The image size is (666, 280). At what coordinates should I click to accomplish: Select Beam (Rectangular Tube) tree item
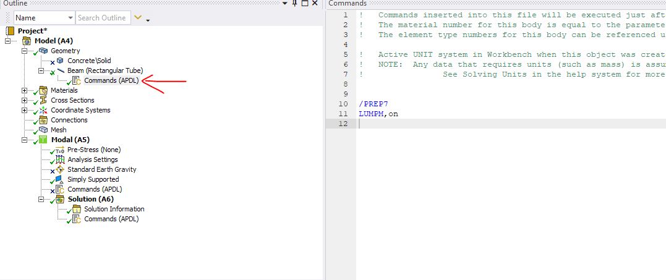click(105, 70)
